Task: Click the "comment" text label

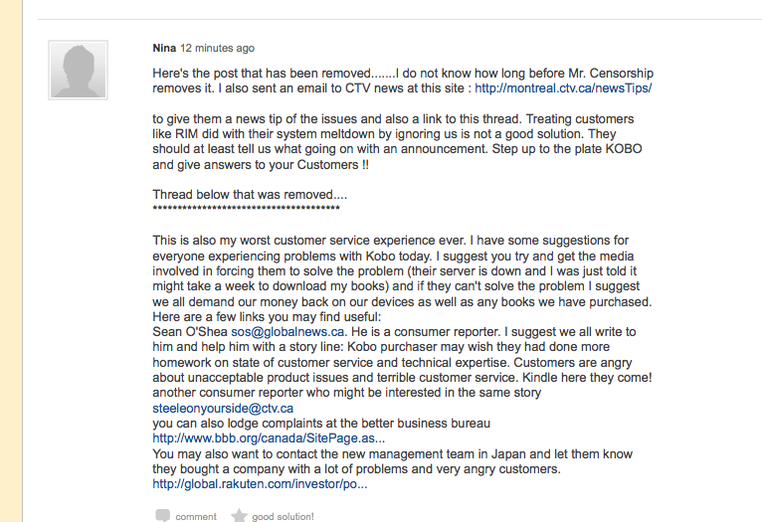Action: pyautogui.click(x=196, y=516)
